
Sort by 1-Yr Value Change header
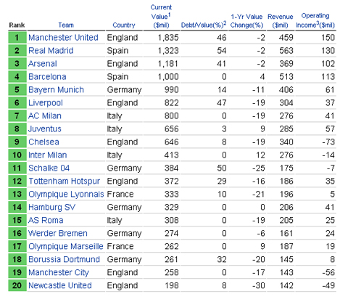pos(246,21)
